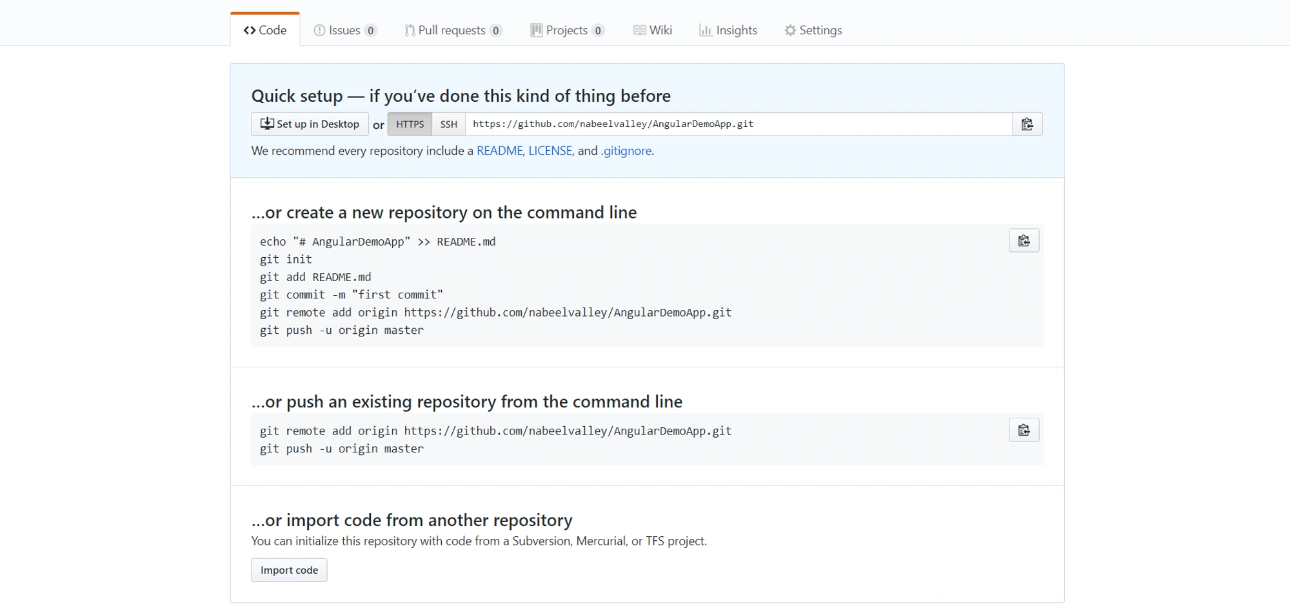Click the Issues circle icon

tap(319, 30)
